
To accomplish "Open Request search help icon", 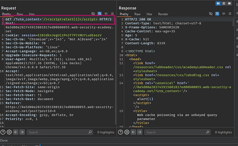I will click(3, 132).
